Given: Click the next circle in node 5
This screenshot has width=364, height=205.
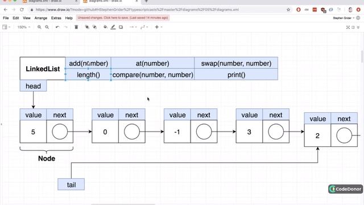Looking at the screenshot, I should (60, 132).
